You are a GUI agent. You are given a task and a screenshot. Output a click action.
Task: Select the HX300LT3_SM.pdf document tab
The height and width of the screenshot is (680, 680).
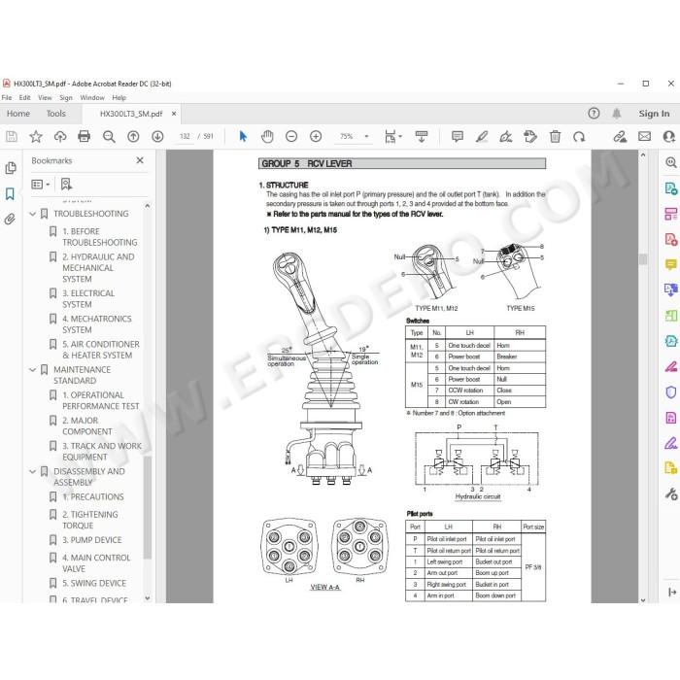point(130,114)
